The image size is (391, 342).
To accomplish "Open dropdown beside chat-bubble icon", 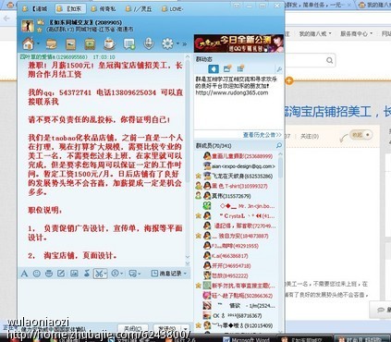I will [x=140, y=274].
